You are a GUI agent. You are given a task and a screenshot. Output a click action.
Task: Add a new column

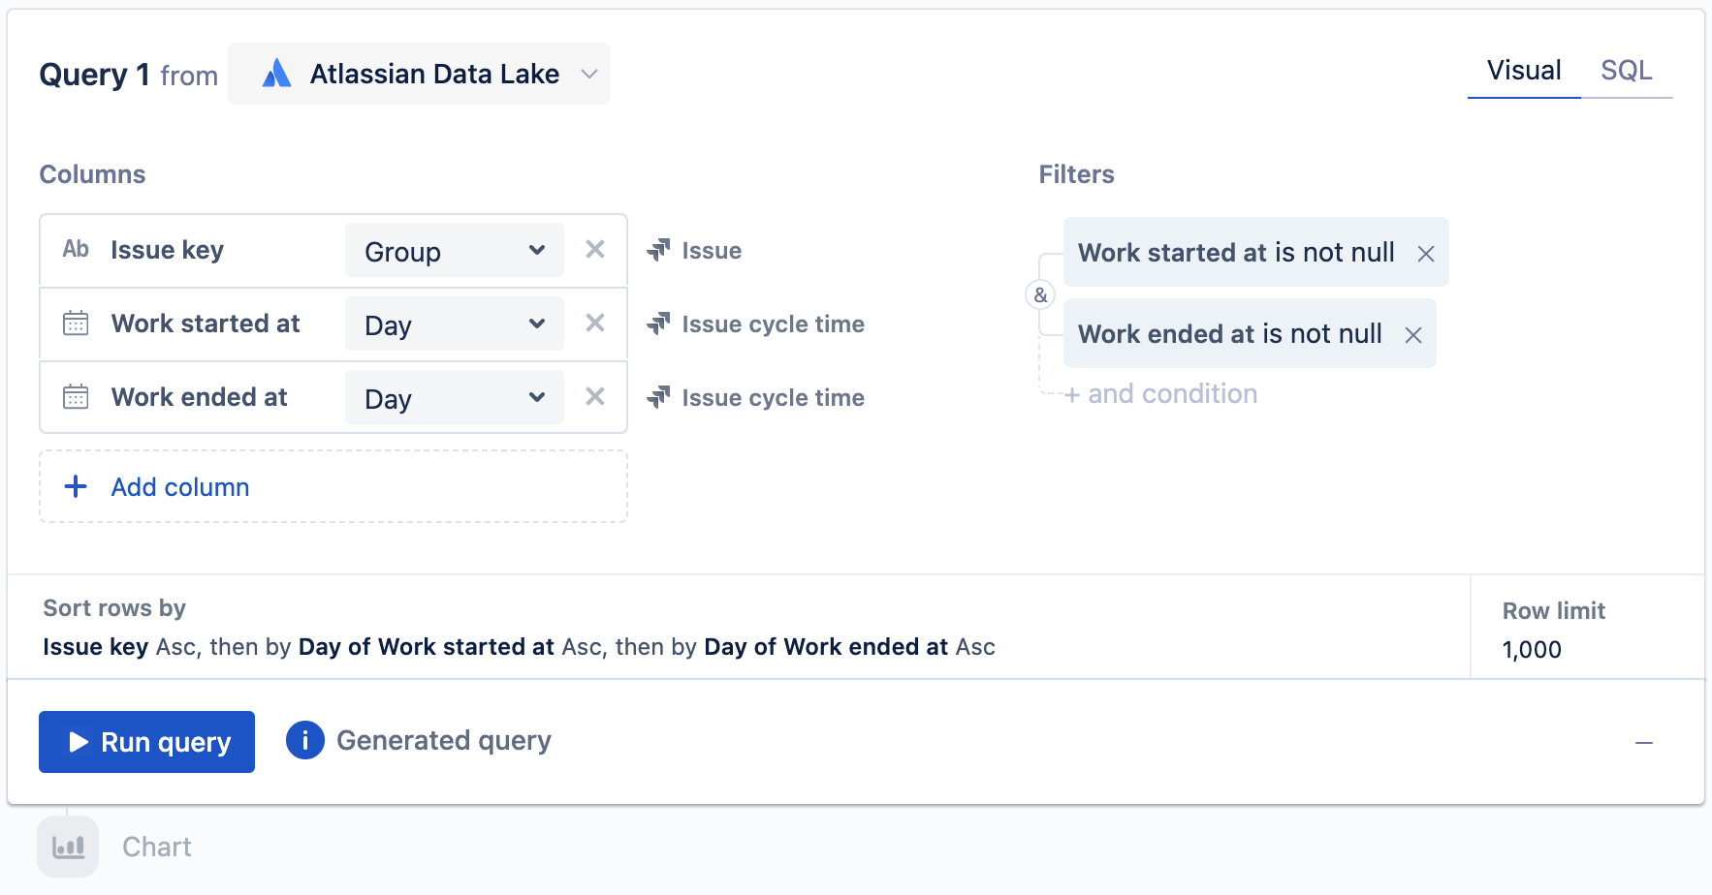pyautogui.click(x=179, y=487)
